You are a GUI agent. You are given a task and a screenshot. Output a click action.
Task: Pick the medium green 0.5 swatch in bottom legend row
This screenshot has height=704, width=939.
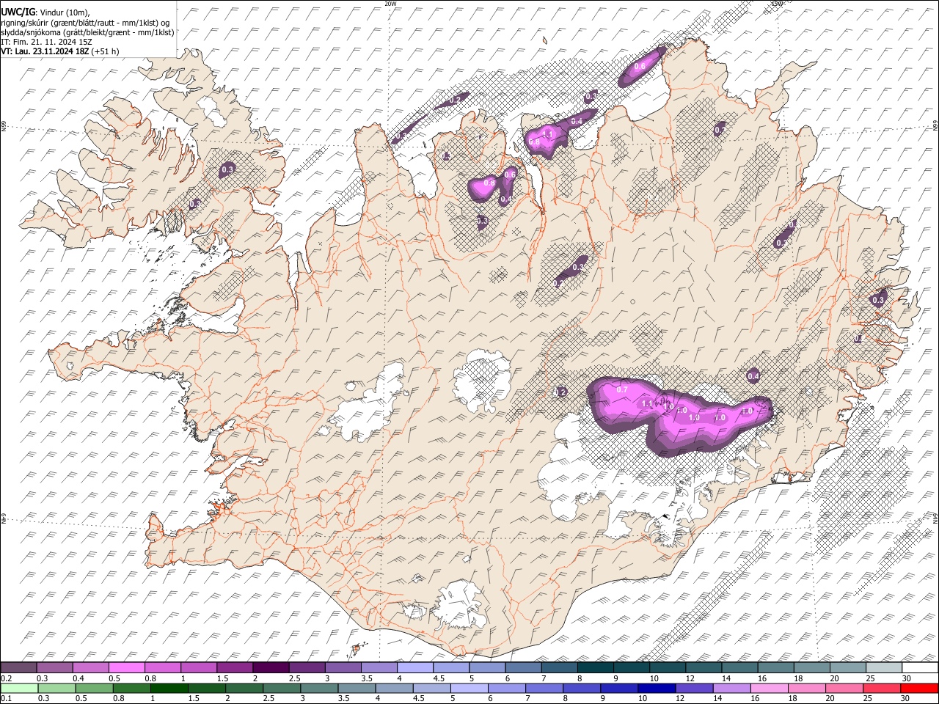click(94, 688)
